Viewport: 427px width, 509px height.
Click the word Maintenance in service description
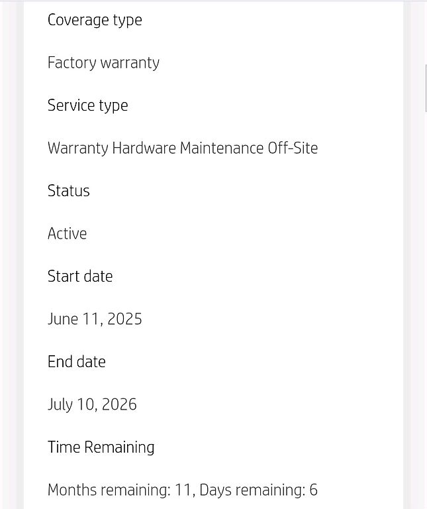coord(221,148)
